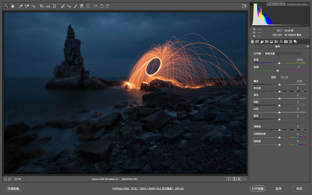Open the Effects fx panel tab
The width and height of the screenshot is (312, 195).
pyautogui.click(x=281, y=42)
